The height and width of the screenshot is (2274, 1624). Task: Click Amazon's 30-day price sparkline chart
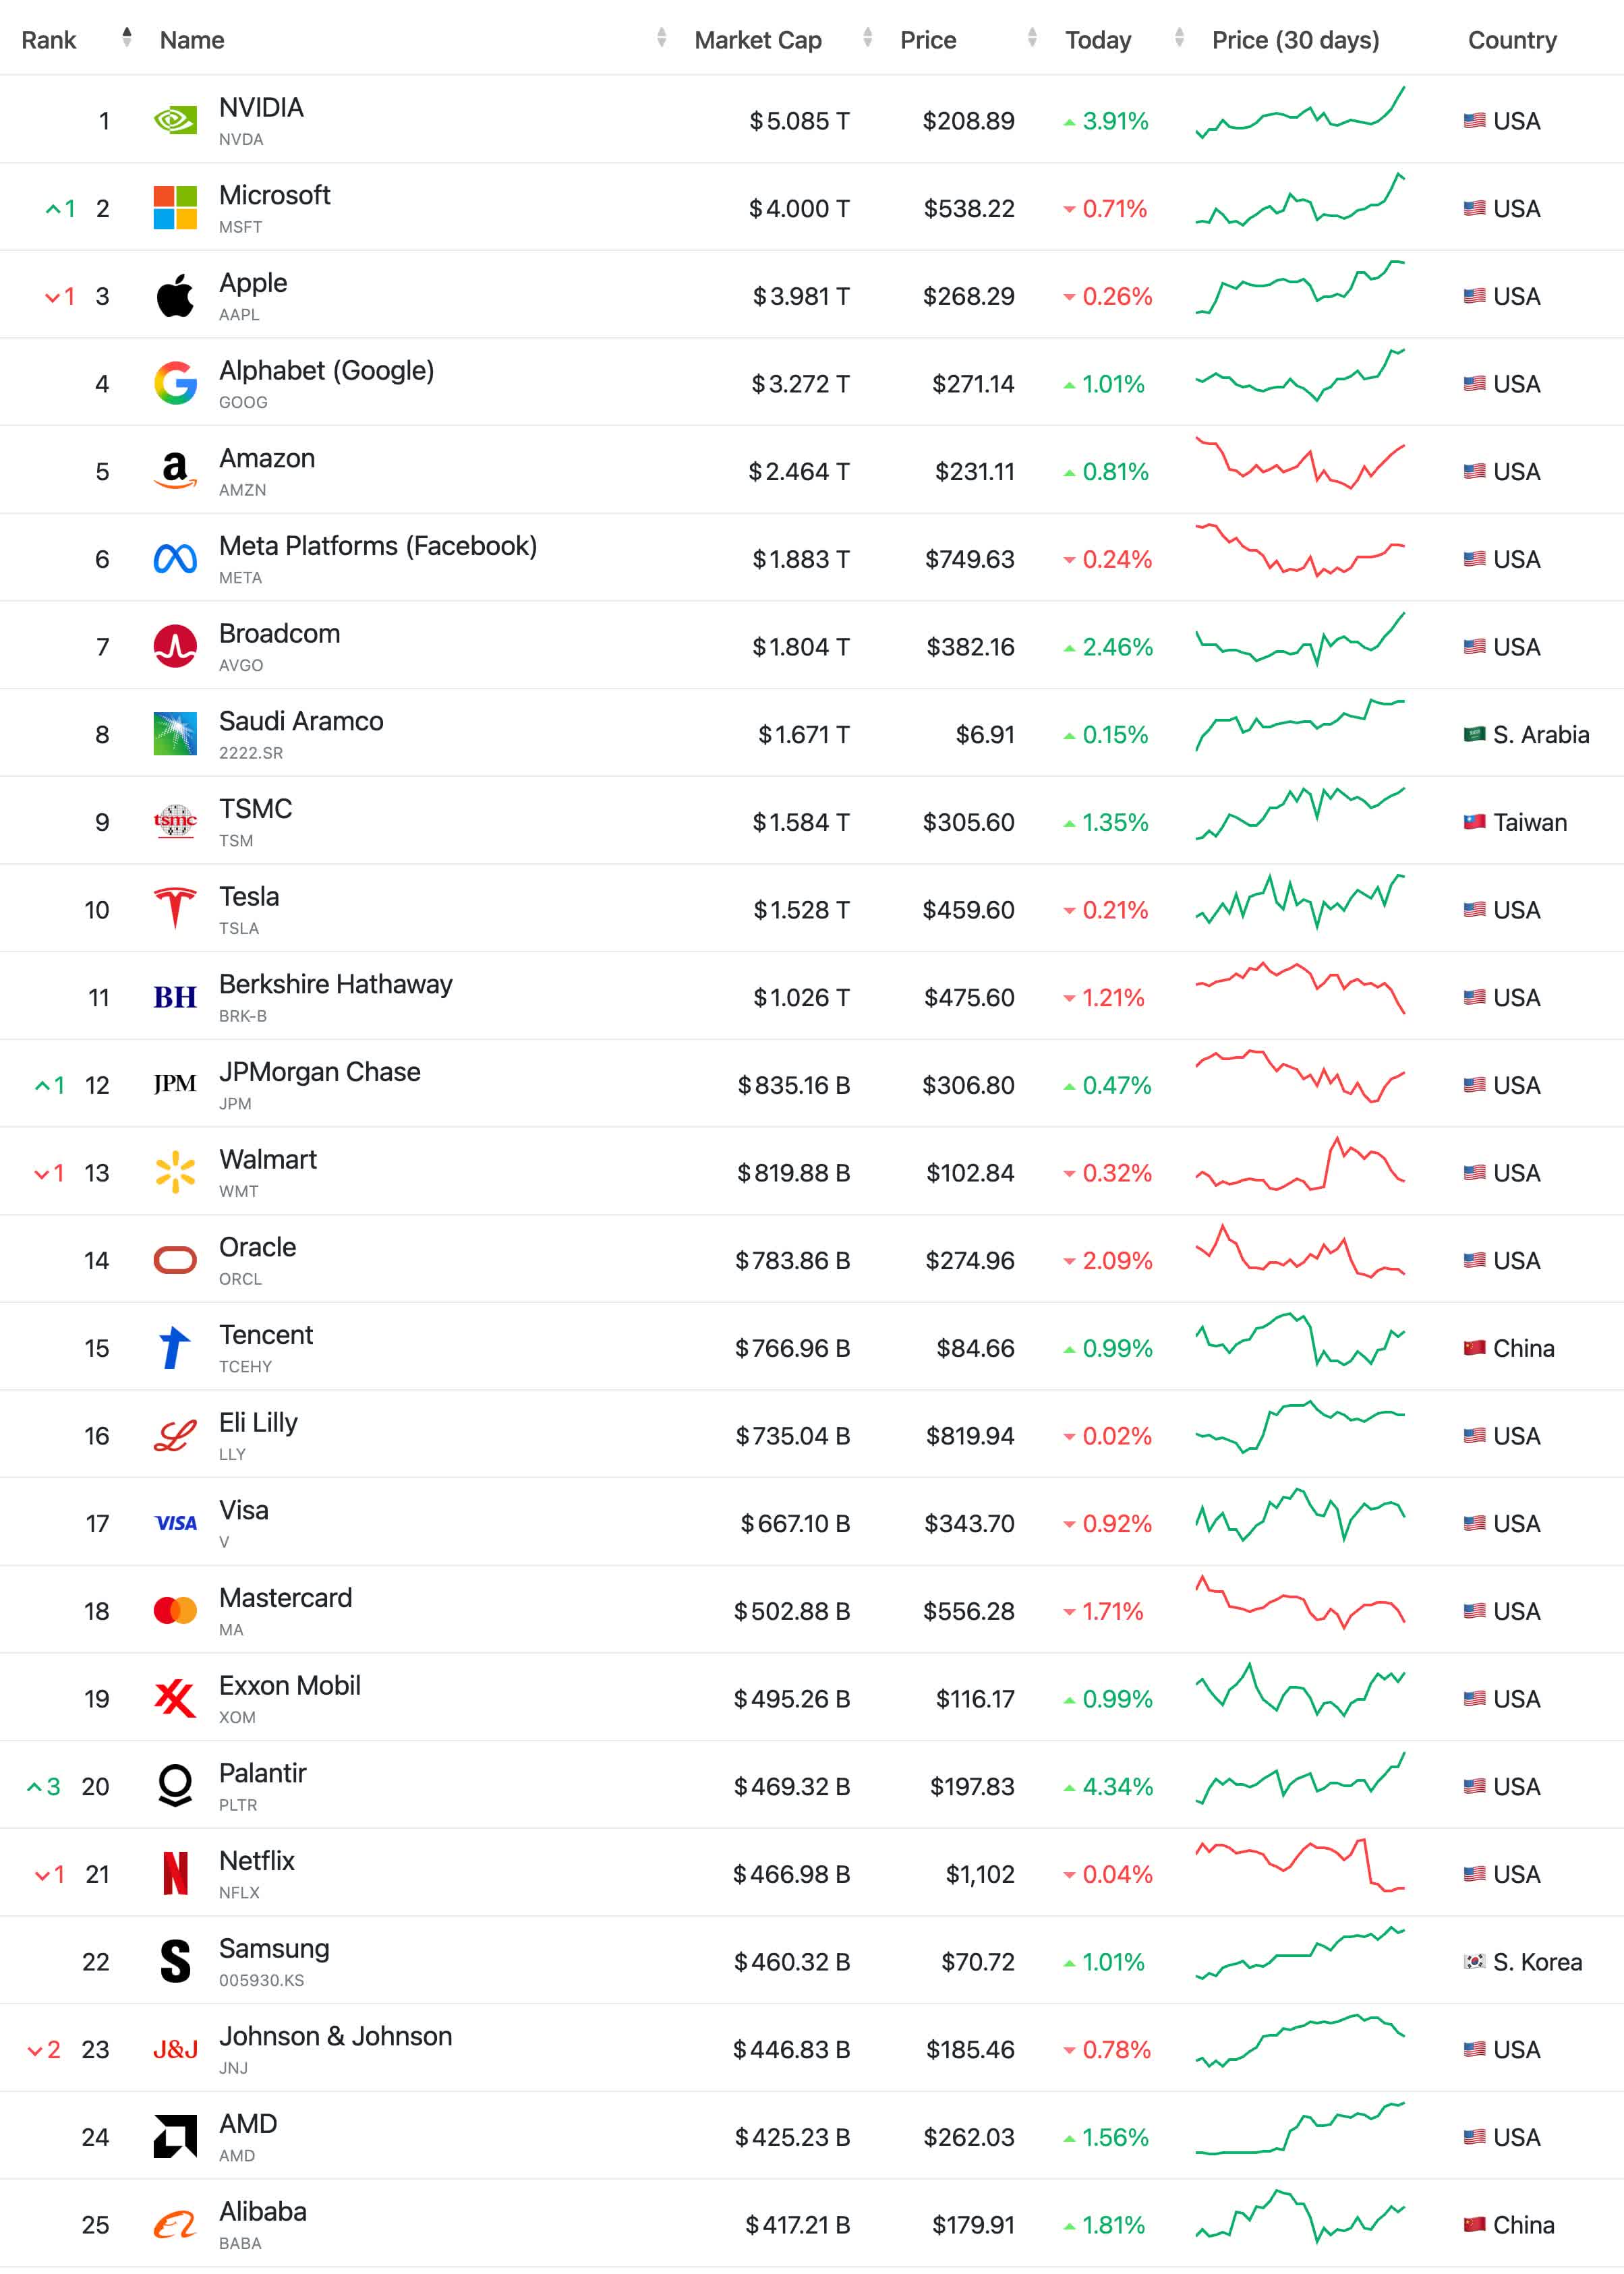pyautogui.click(x=1299, y=464)
